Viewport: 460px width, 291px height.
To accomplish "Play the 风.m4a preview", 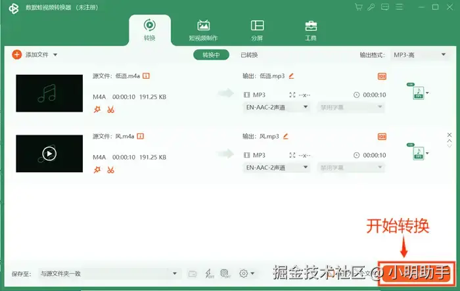I will (49, 154).
